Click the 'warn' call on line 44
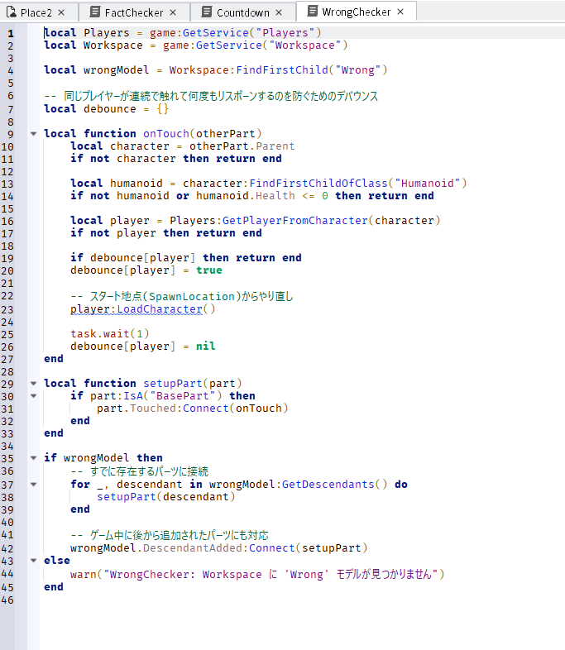This screenshot has height=650, width=565. point(83,575)
